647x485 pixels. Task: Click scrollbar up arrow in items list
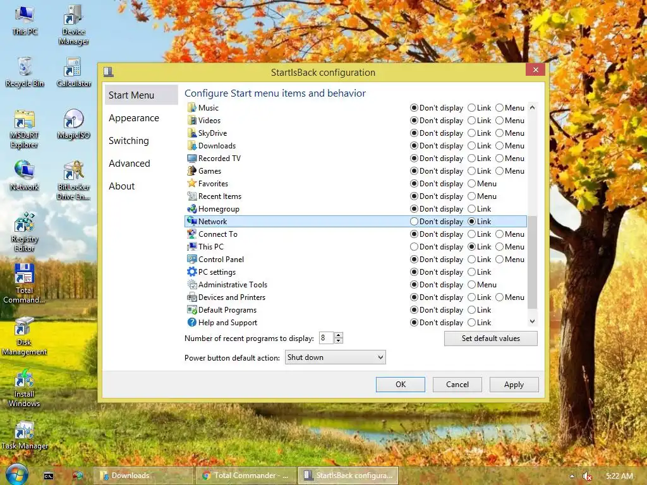(532, 107)
